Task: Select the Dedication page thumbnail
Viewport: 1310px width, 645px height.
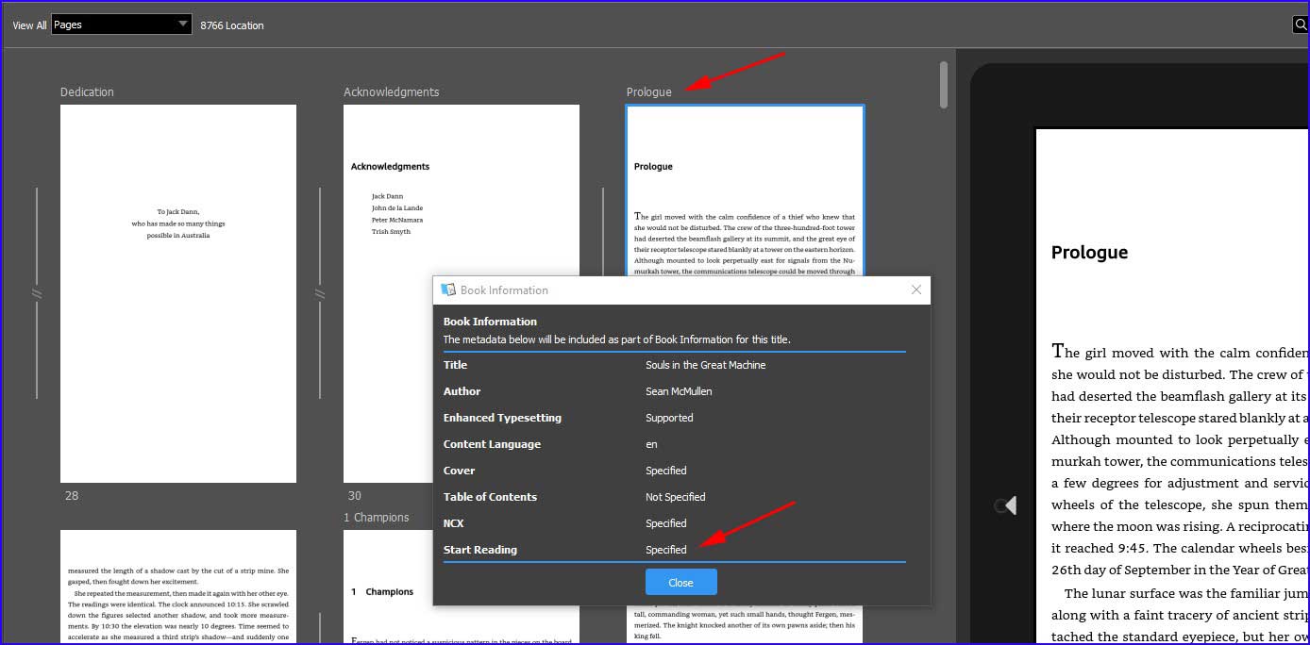Action: pos(178,293)
